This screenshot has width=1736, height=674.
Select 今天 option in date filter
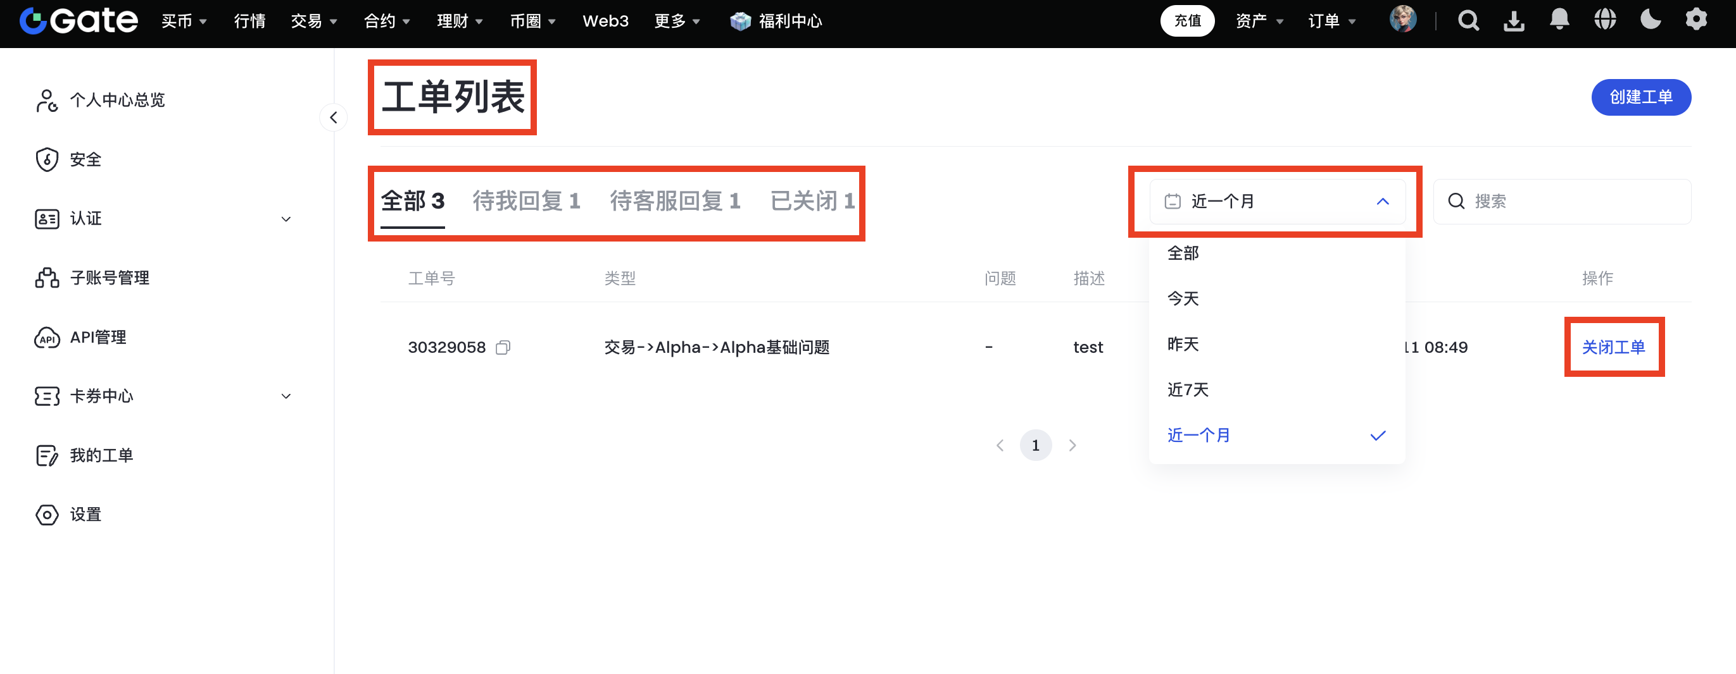(1183, 298)
